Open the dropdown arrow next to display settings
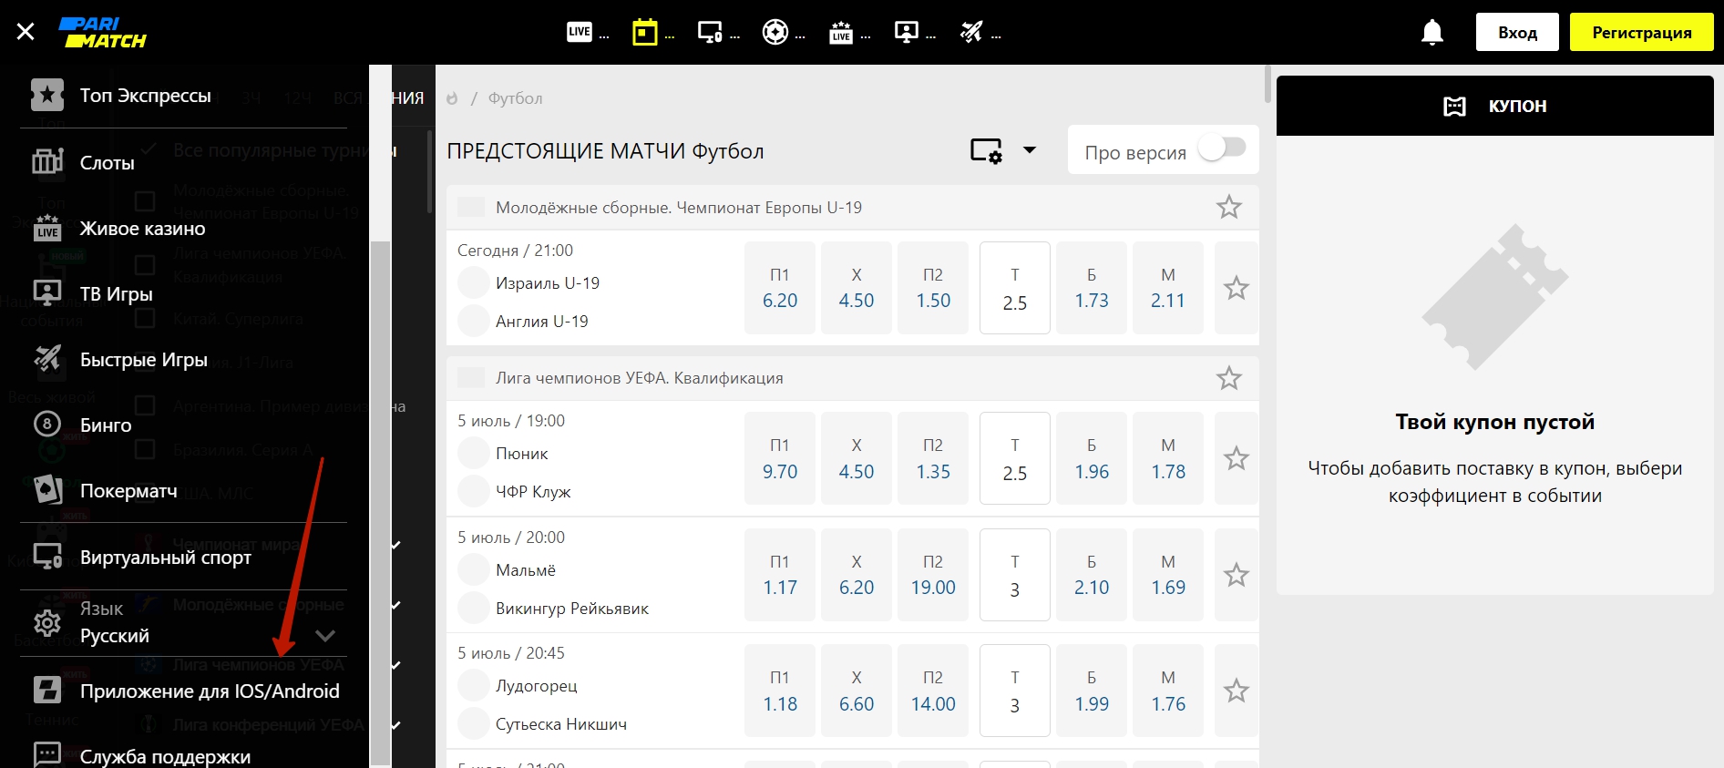Image resolution: width=1724 pixels, height=768 pixels. [x=1030, y=150]
